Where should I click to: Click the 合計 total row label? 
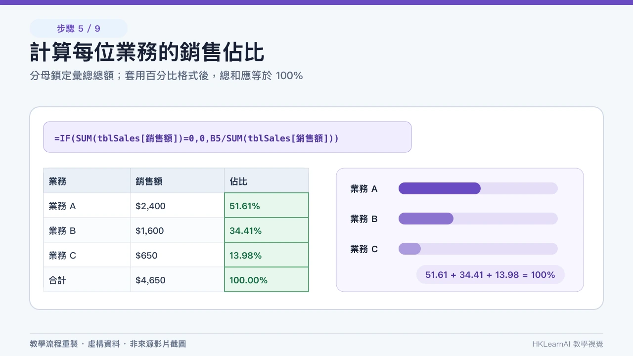point(87,279)
